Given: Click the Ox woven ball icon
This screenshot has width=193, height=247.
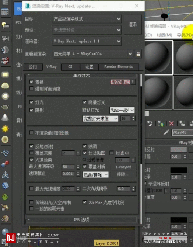Looking at the screenshot, I should click(x=5, y=219).
